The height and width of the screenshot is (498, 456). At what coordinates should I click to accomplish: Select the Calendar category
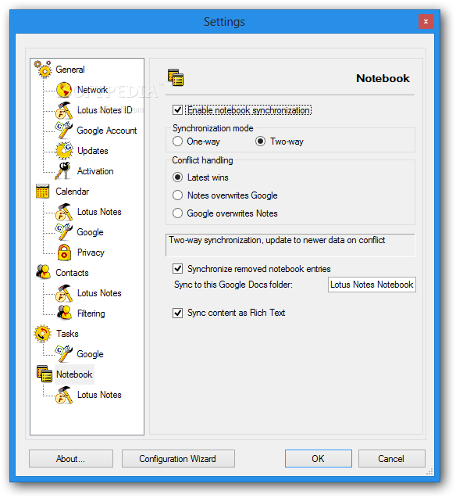tap(73, 192)
